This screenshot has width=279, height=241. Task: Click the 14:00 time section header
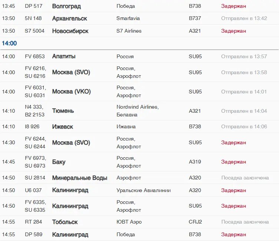9,43
